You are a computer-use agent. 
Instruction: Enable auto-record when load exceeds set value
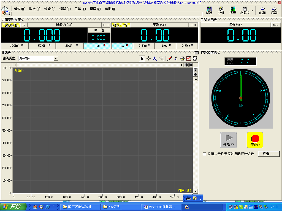coord(204,154)
